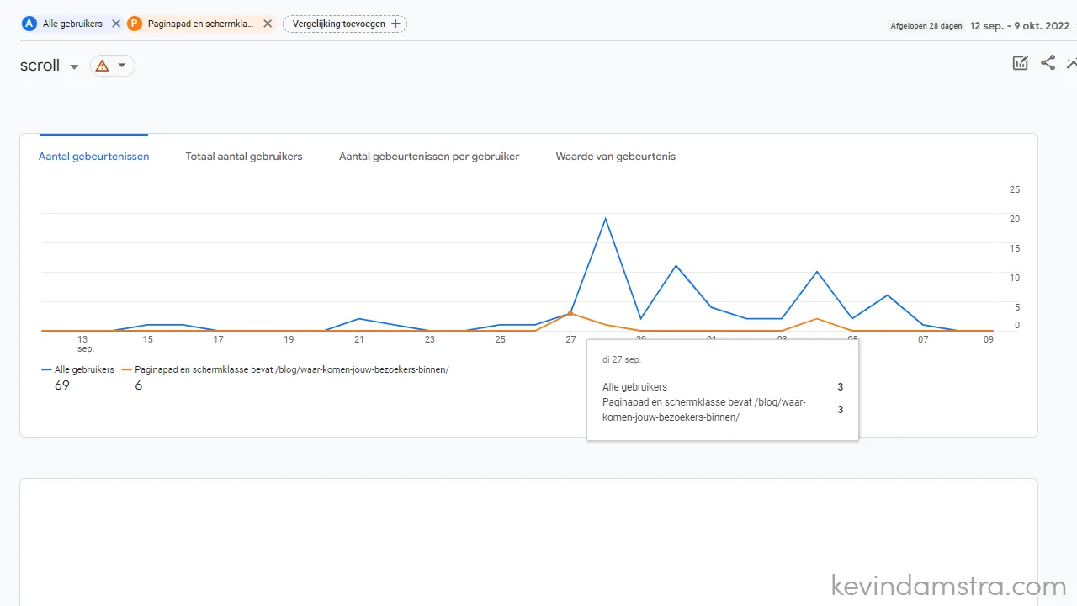1077x606 pixels.
Task: Click the total value 69
Action: tap(62, 385)
